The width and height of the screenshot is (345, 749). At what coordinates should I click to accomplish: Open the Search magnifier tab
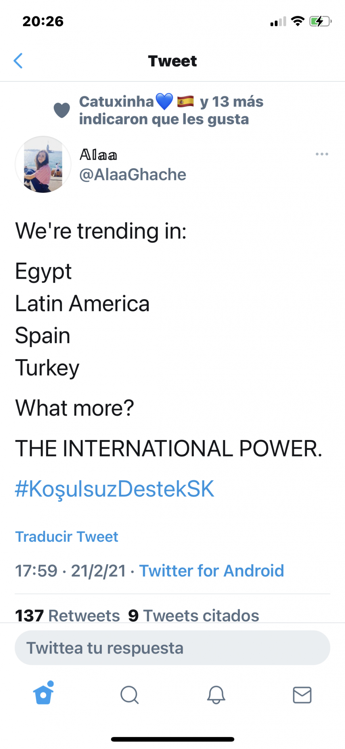[130, 695]
